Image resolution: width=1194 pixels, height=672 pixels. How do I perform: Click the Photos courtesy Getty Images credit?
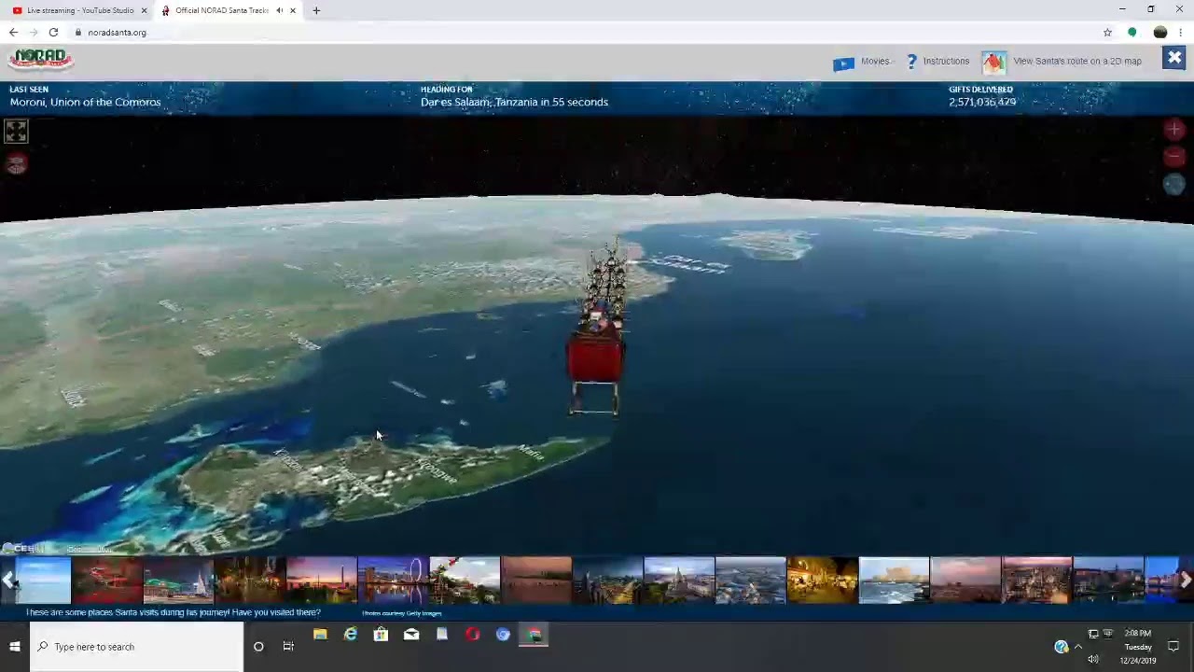(402, 613)
